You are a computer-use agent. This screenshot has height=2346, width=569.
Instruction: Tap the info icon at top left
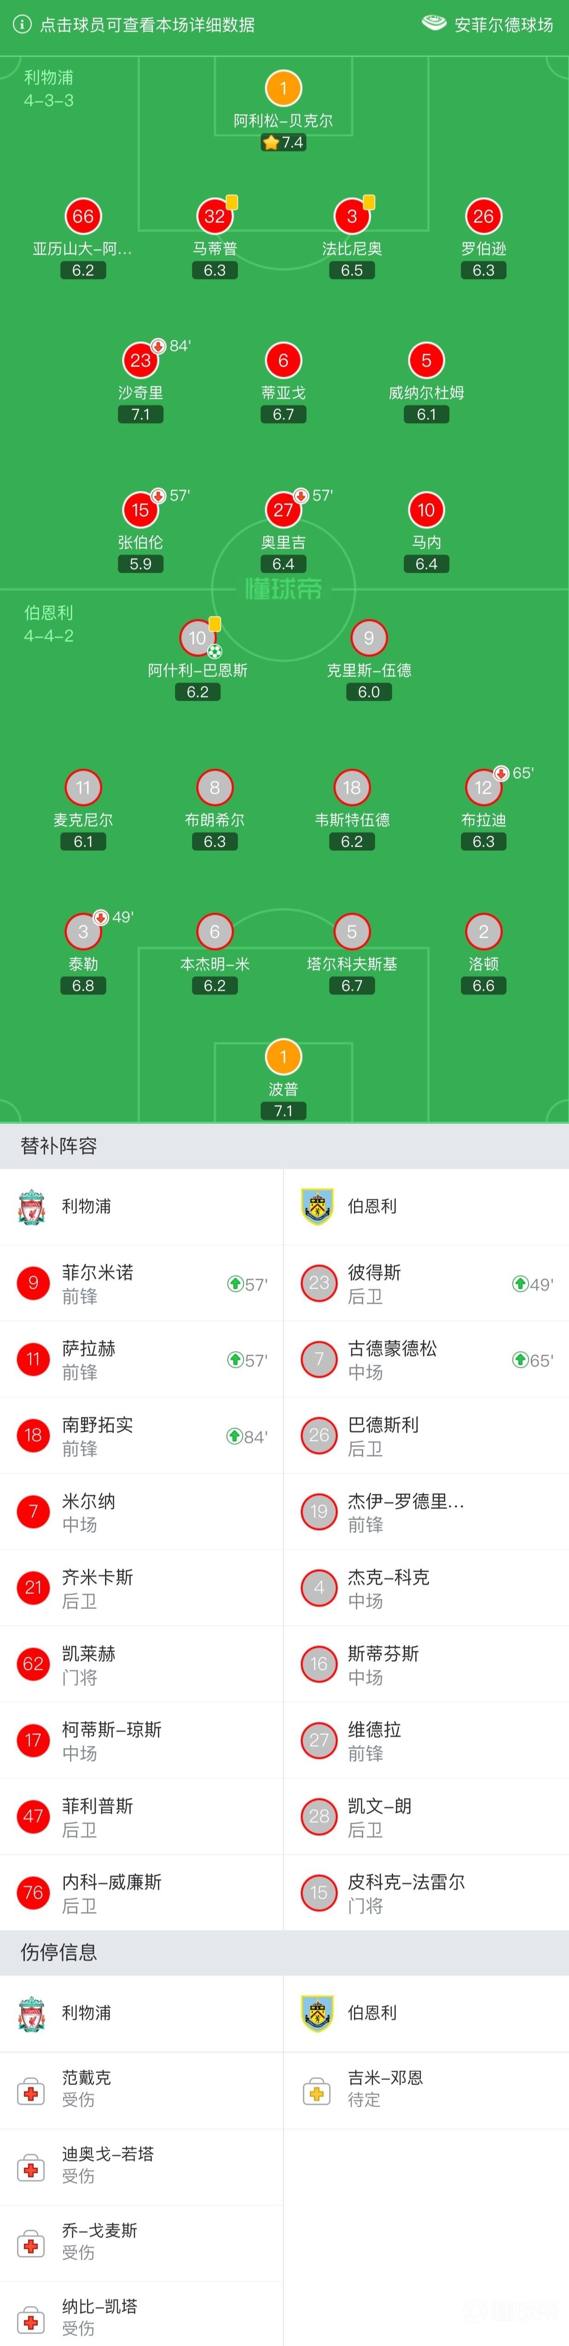click(x=22, y=24)
